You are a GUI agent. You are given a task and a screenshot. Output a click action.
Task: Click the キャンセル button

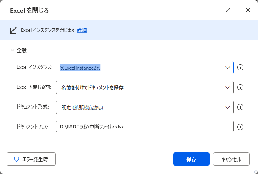pos(231,159)
